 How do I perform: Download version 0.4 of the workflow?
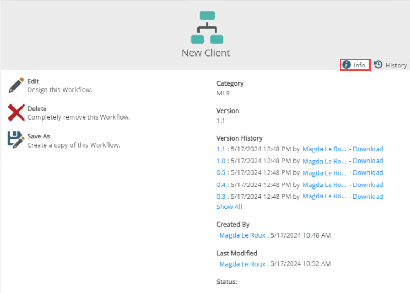pos(368,185)
